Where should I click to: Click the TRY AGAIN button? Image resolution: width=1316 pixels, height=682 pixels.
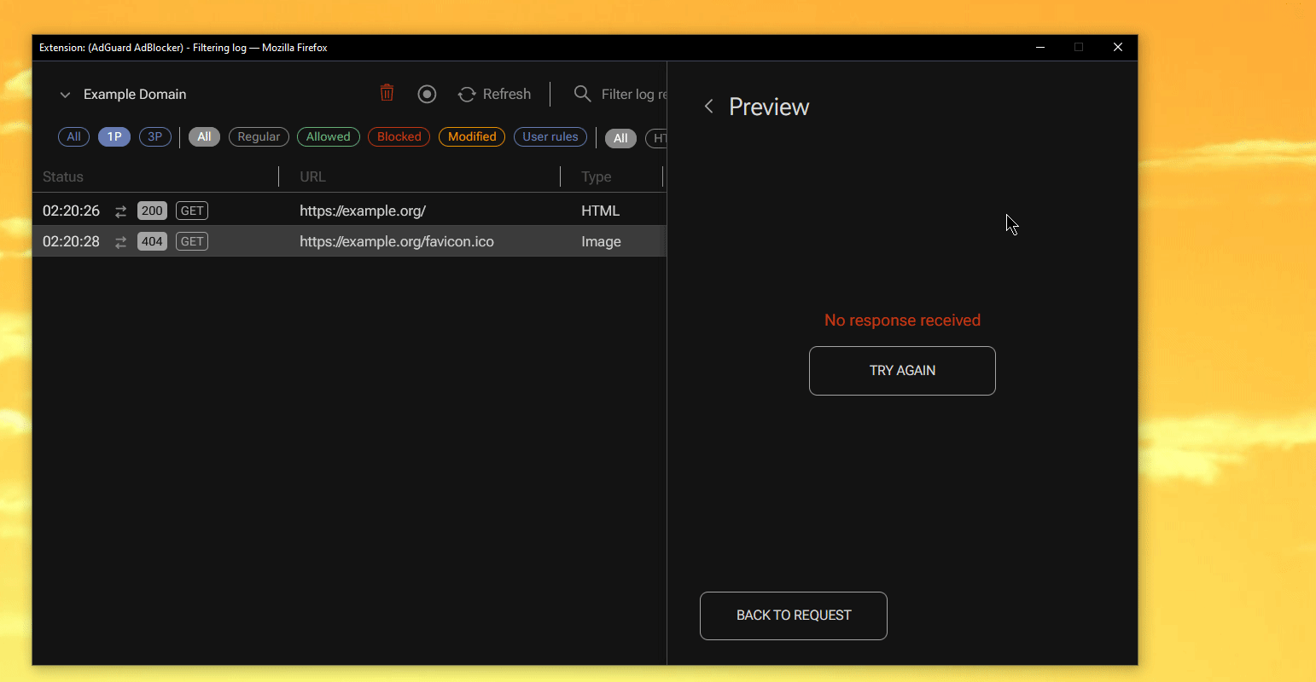click(902, 370)
